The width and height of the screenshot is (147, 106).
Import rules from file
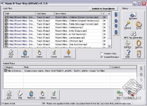(x=120, y=95)
